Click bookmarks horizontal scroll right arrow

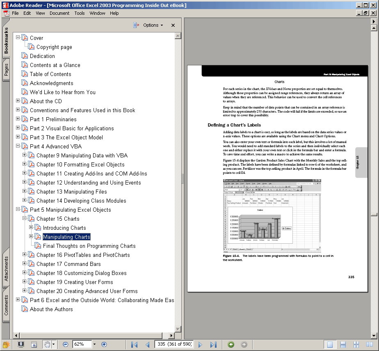tap(171, 335)
